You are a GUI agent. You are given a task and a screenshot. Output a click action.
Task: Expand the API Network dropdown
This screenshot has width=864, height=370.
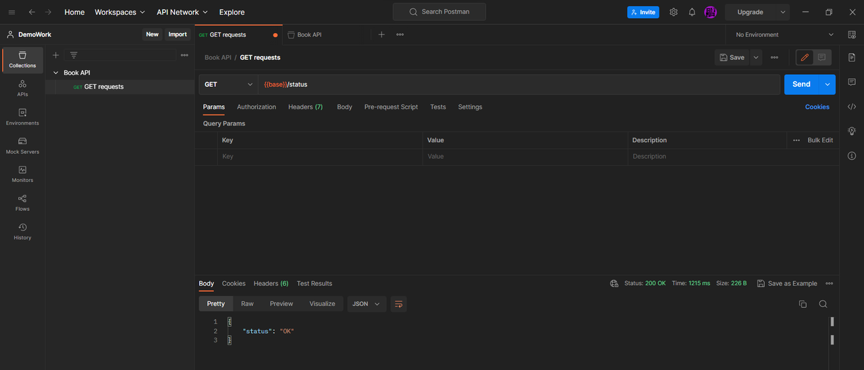point(182,12)
